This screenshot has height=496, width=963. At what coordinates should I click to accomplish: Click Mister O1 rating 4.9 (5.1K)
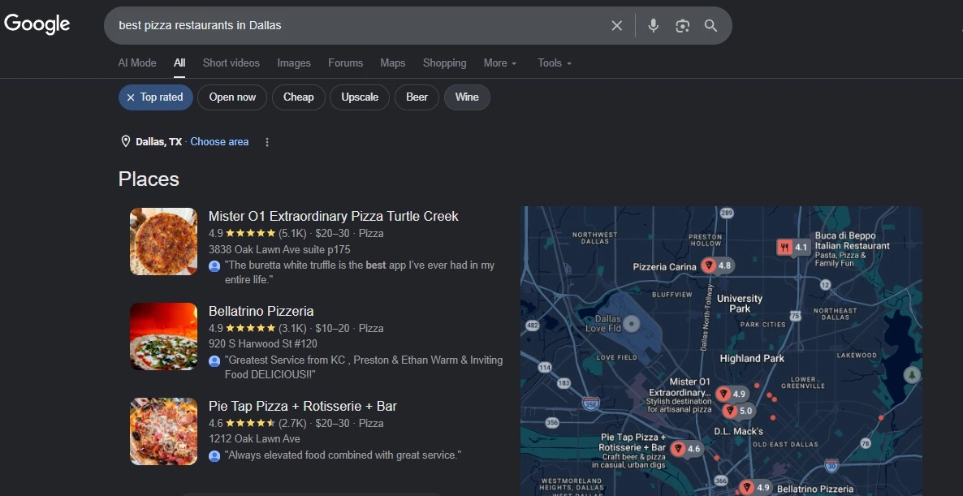click(257, 233)
